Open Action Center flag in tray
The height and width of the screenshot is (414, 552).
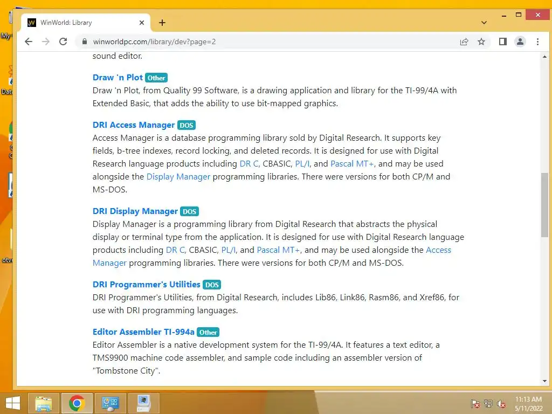point(475,403)
